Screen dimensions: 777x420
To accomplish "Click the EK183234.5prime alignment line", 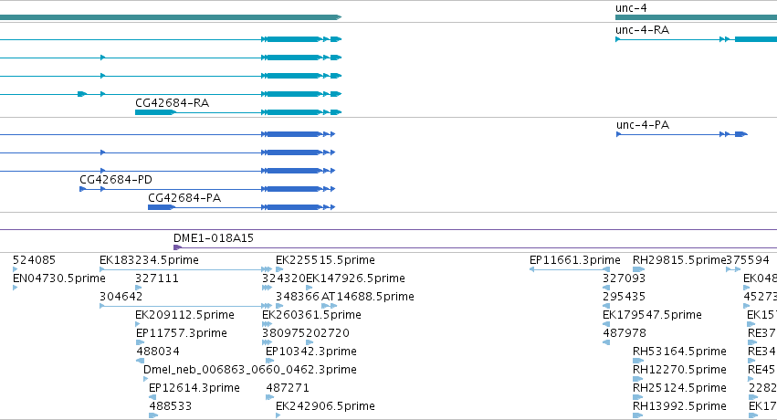I will (x=186, y=269).
